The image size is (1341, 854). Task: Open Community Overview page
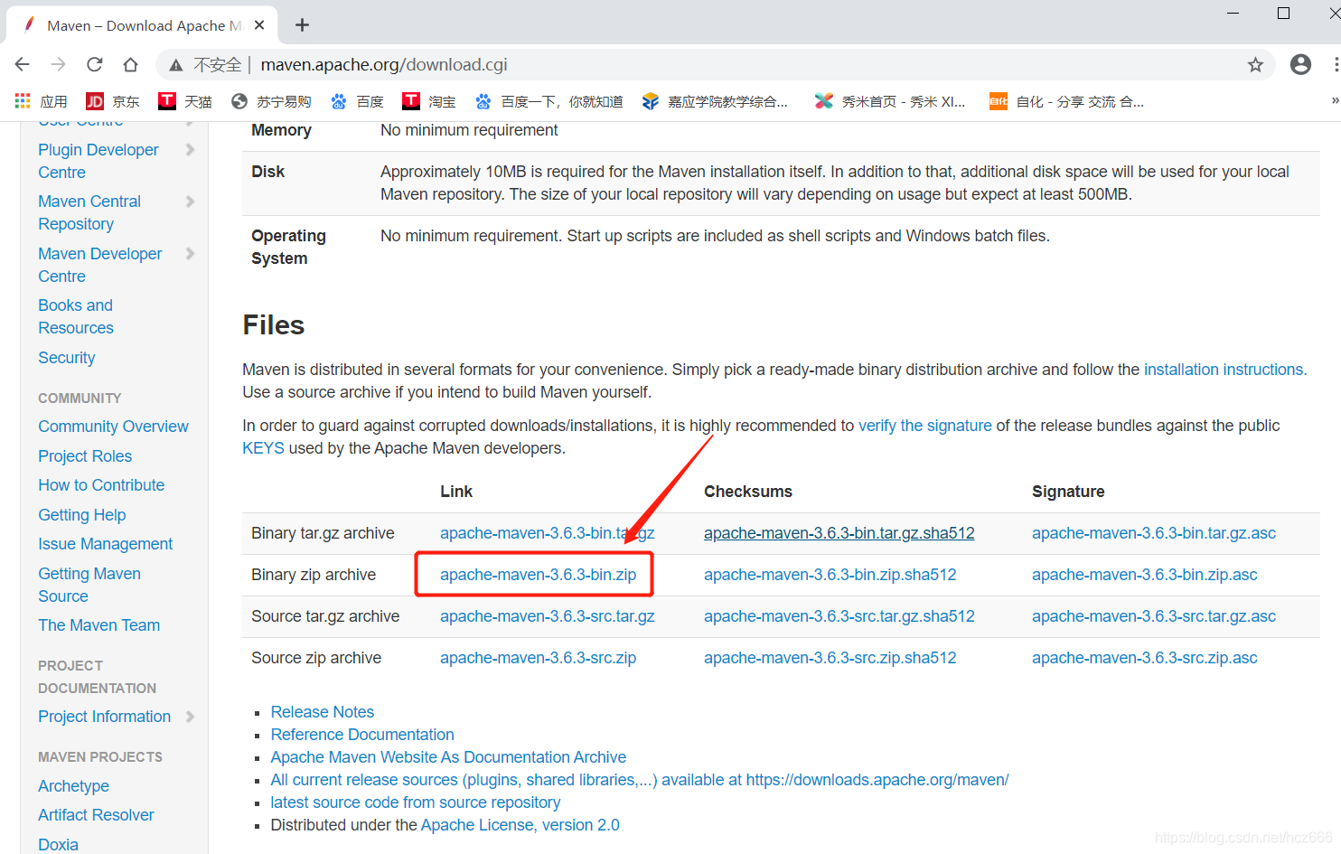coord(113,427)
